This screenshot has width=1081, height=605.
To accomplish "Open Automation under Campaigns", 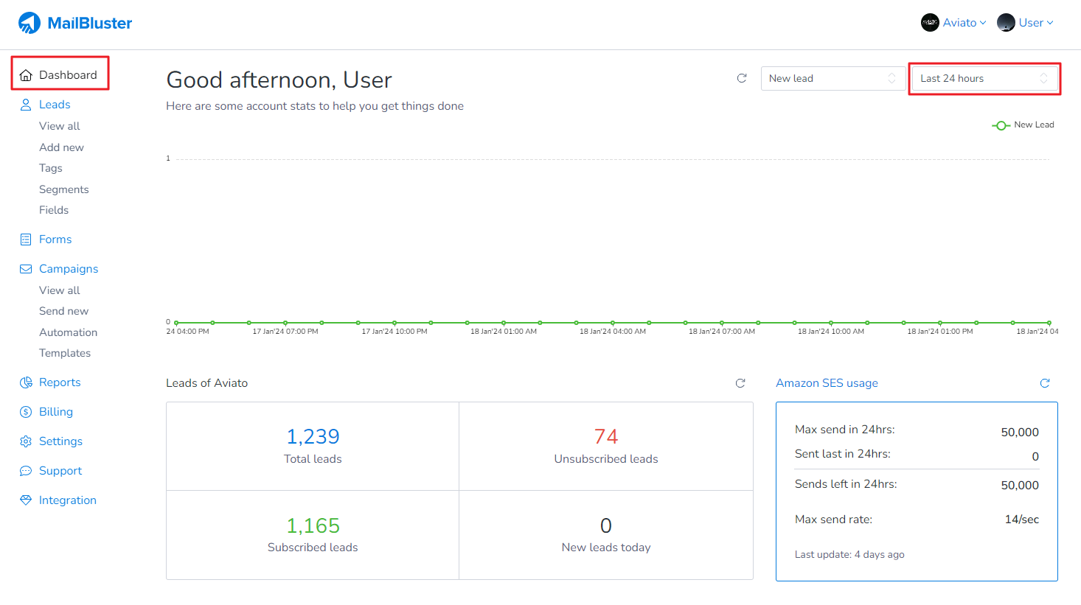I will point(68,332).
